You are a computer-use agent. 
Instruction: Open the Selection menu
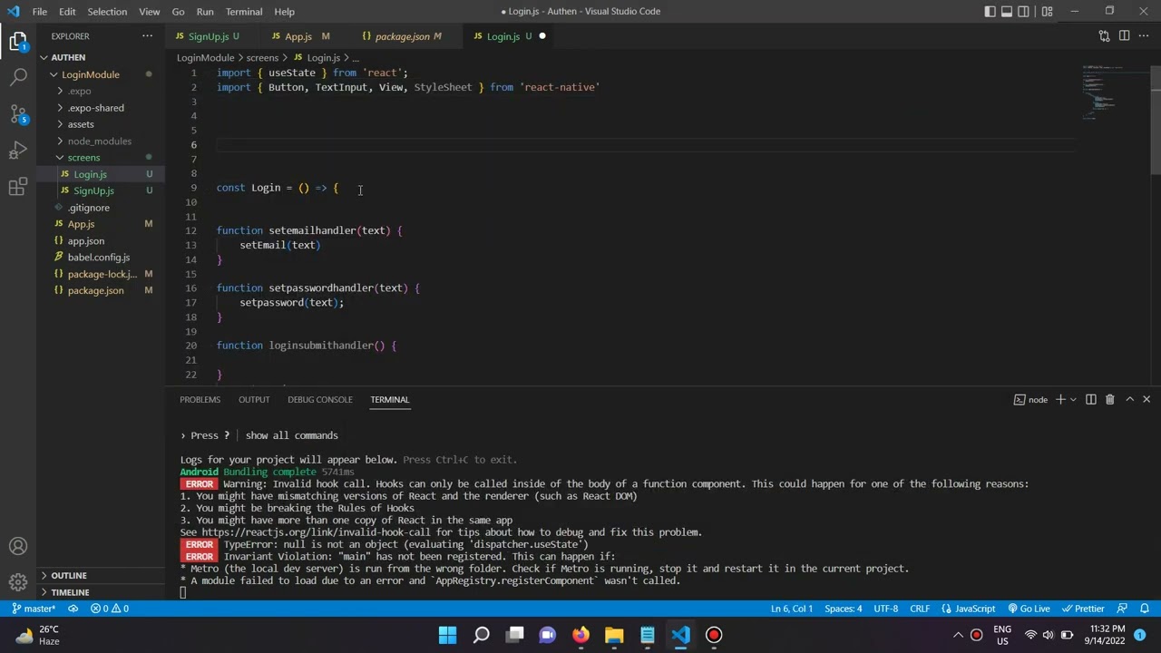click(107, 12)
